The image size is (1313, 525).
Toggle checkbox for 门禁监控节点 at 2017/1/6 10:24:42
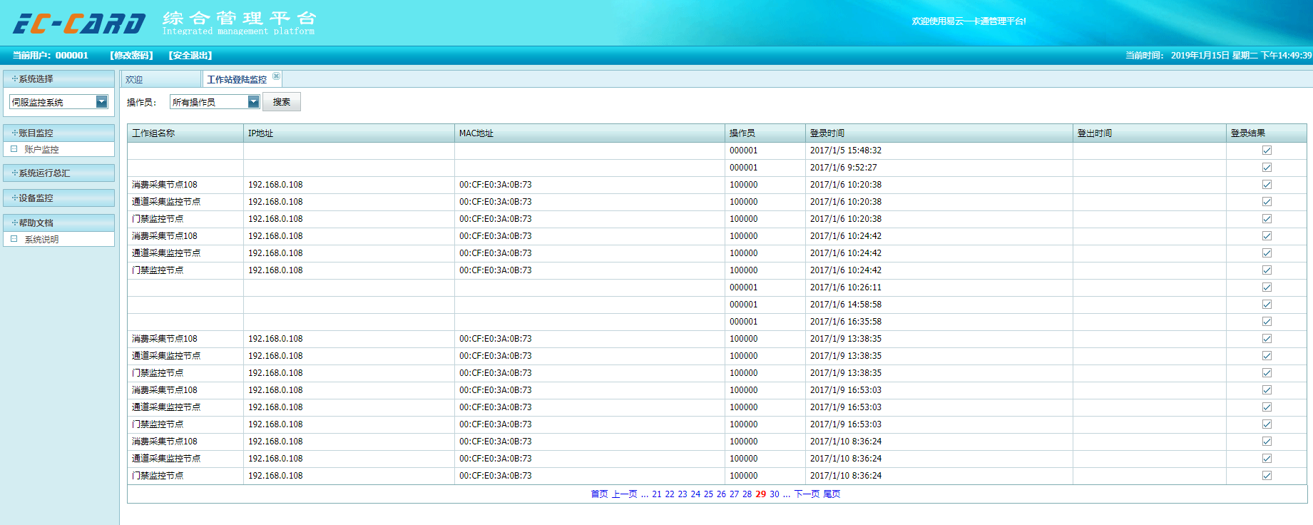pyautogui.click(x=1267, y=270)
